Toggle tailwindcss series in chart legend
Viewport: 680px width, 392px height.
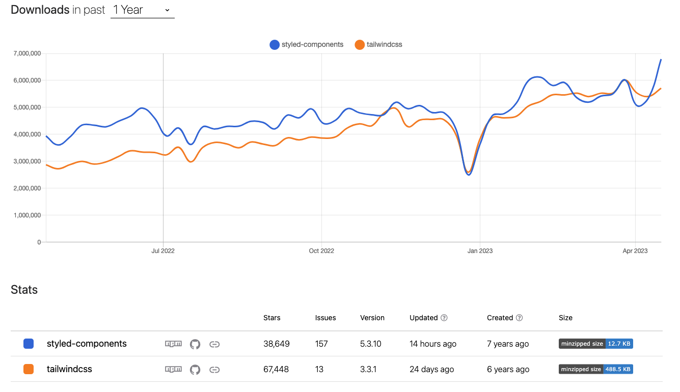point(378,45)
